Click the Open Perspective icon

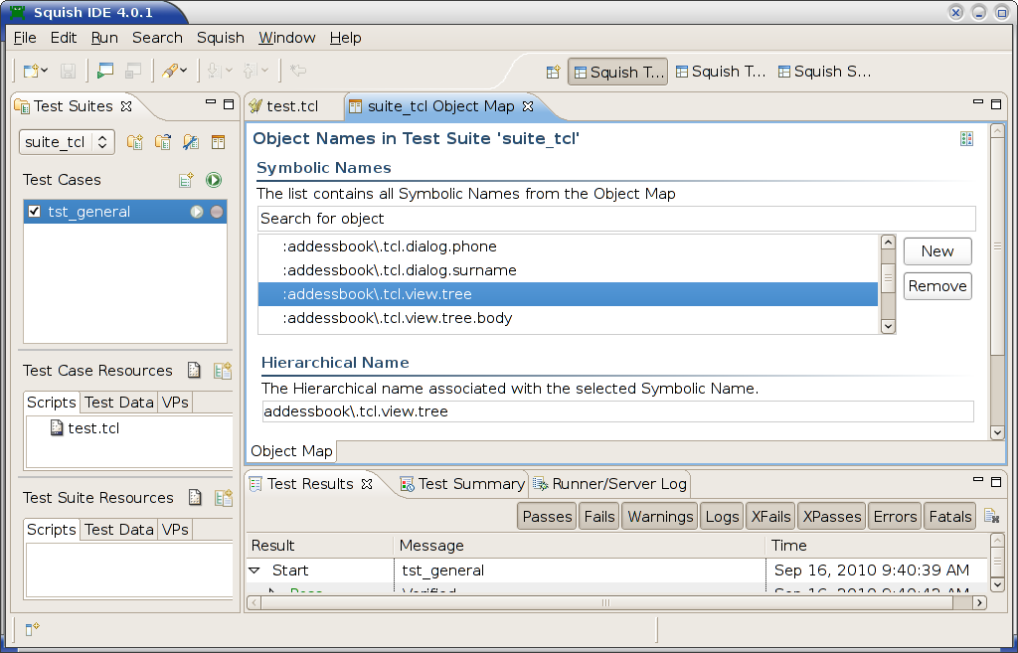(553, 72)
